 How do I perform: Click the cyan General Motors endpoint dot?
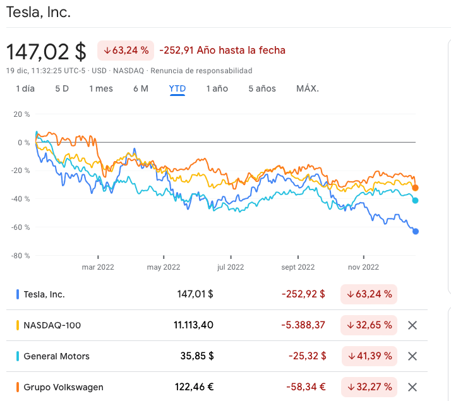(415, 200)
